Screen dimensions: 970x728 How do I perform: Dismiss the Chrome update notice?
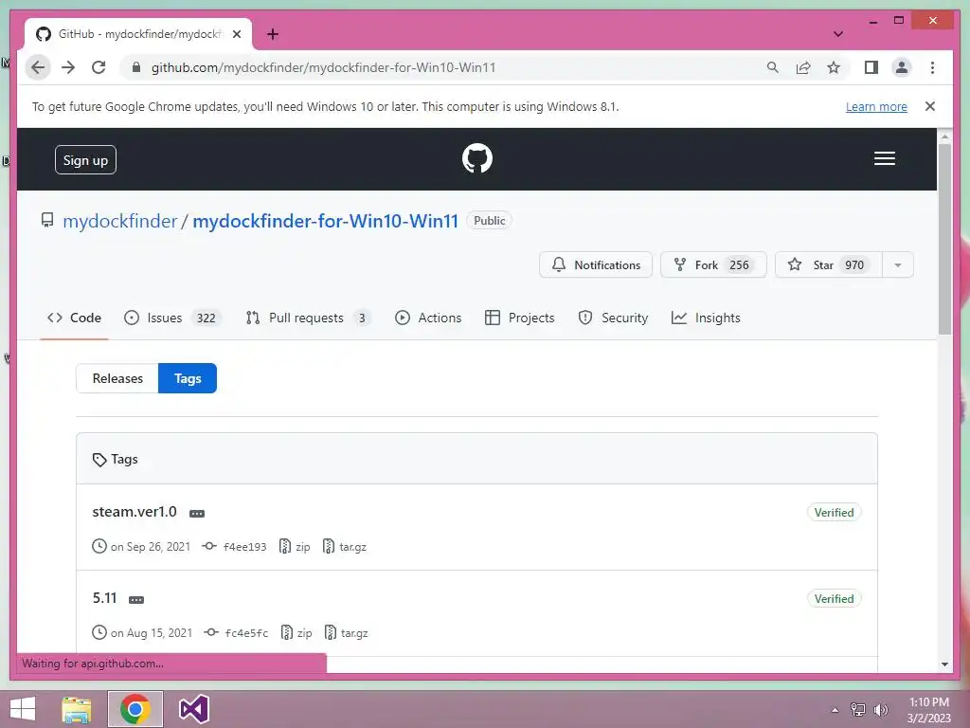930,106
